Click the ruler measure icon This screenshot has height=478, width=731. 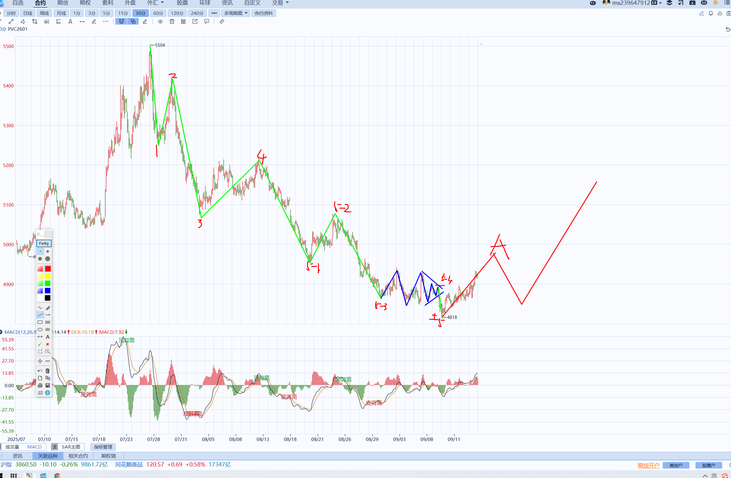pos(222,22)
